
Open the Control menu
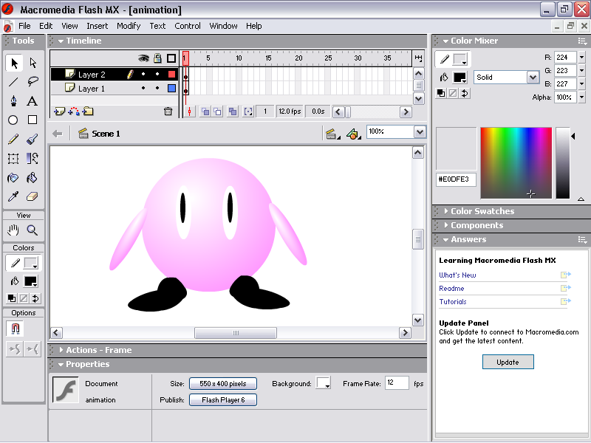coord(188,26)
